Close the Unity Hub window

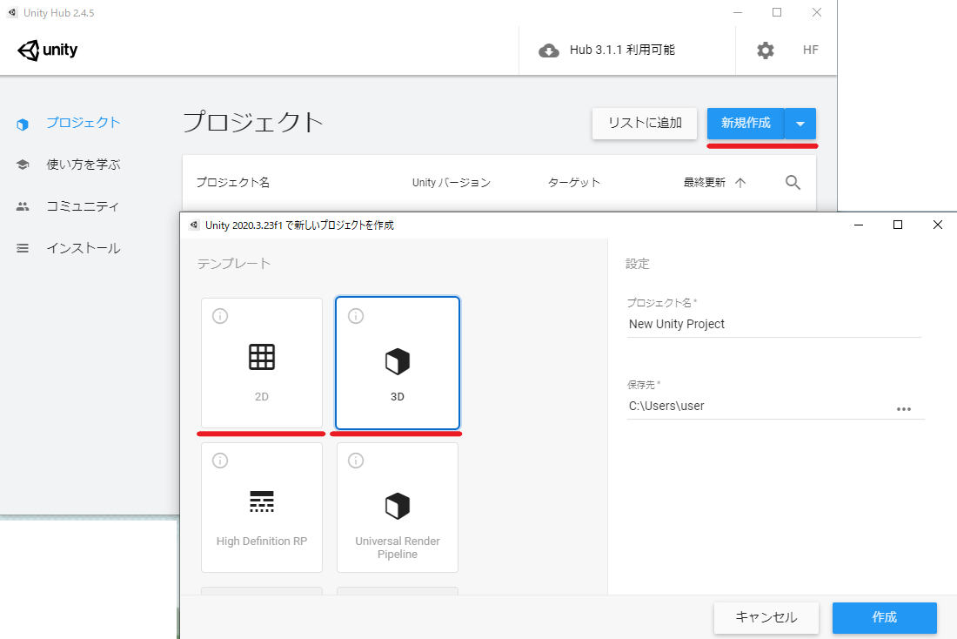817,12
